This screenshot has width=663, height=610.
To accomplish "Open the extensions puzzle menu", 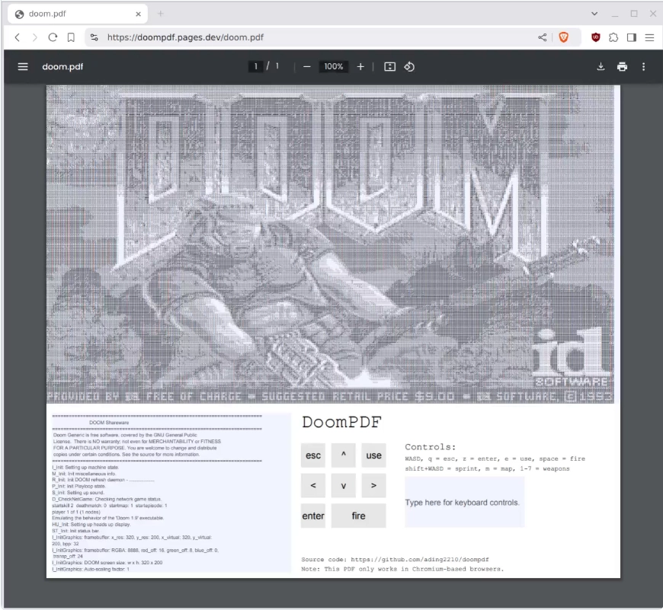I will coord(613,37).
